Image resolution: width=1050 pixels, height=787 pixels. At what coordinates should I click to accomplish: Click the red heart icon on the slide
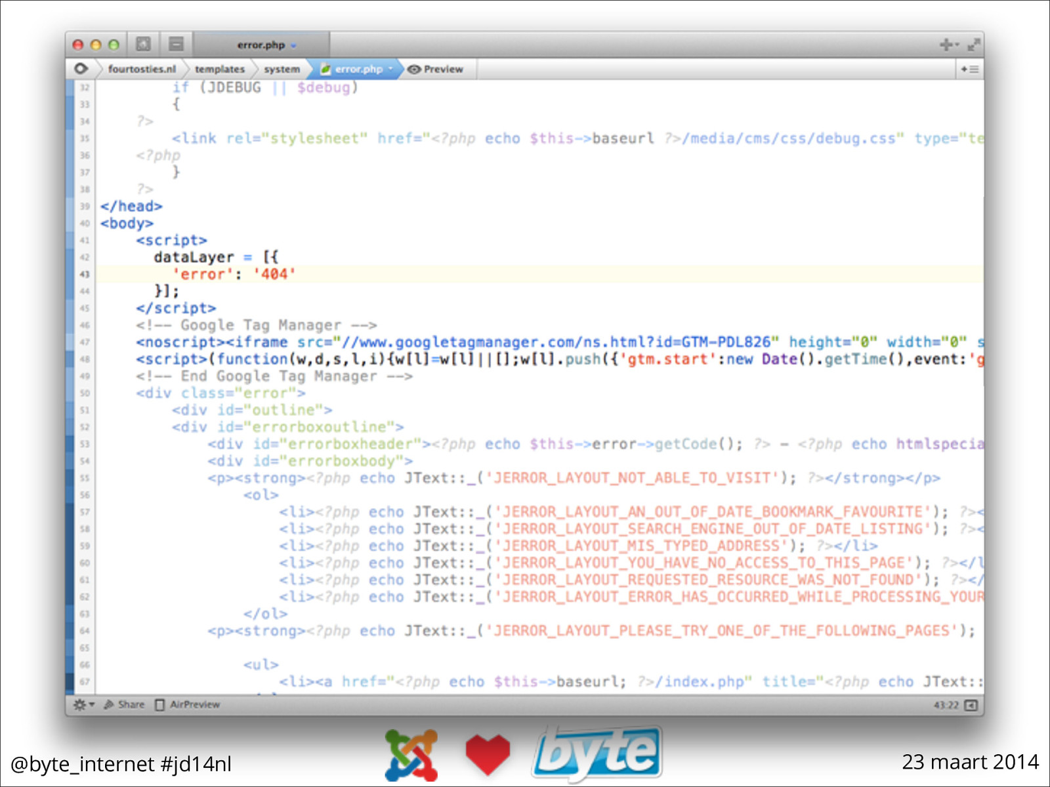point(488,755)
